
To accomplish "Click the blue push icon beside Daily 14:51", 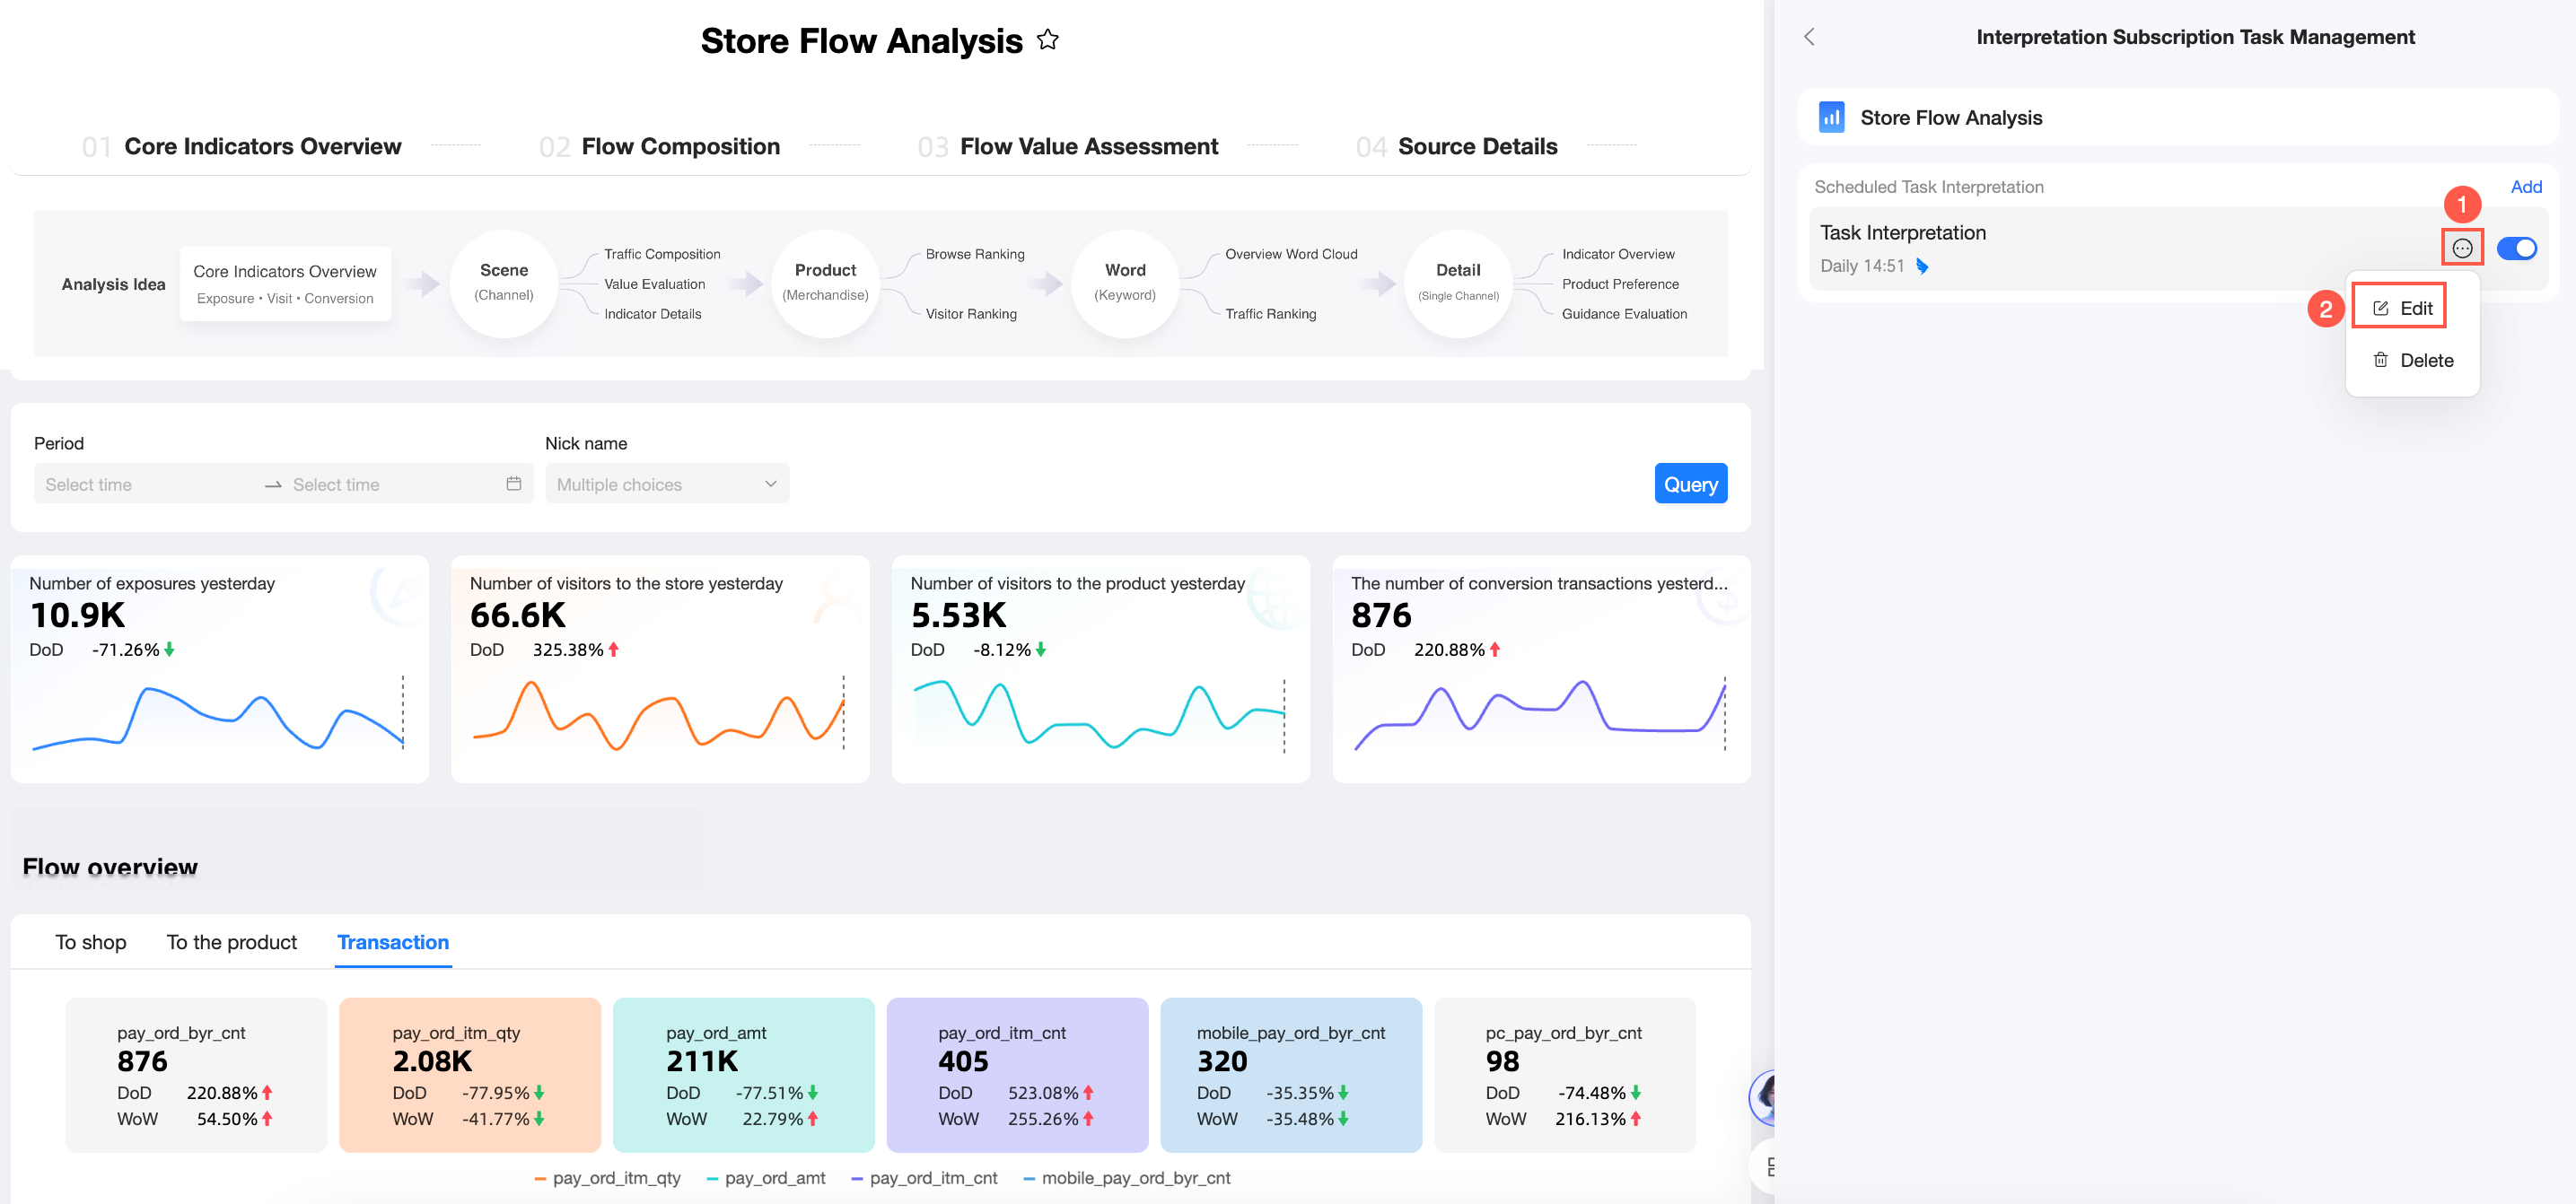I will [x=1922, y=266].
